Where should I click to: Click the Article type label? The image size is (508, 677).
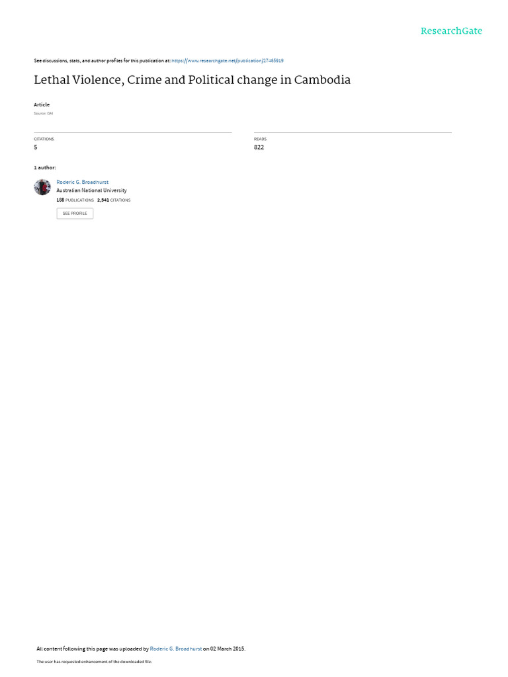pyautogui.click(x=42, y=104)
